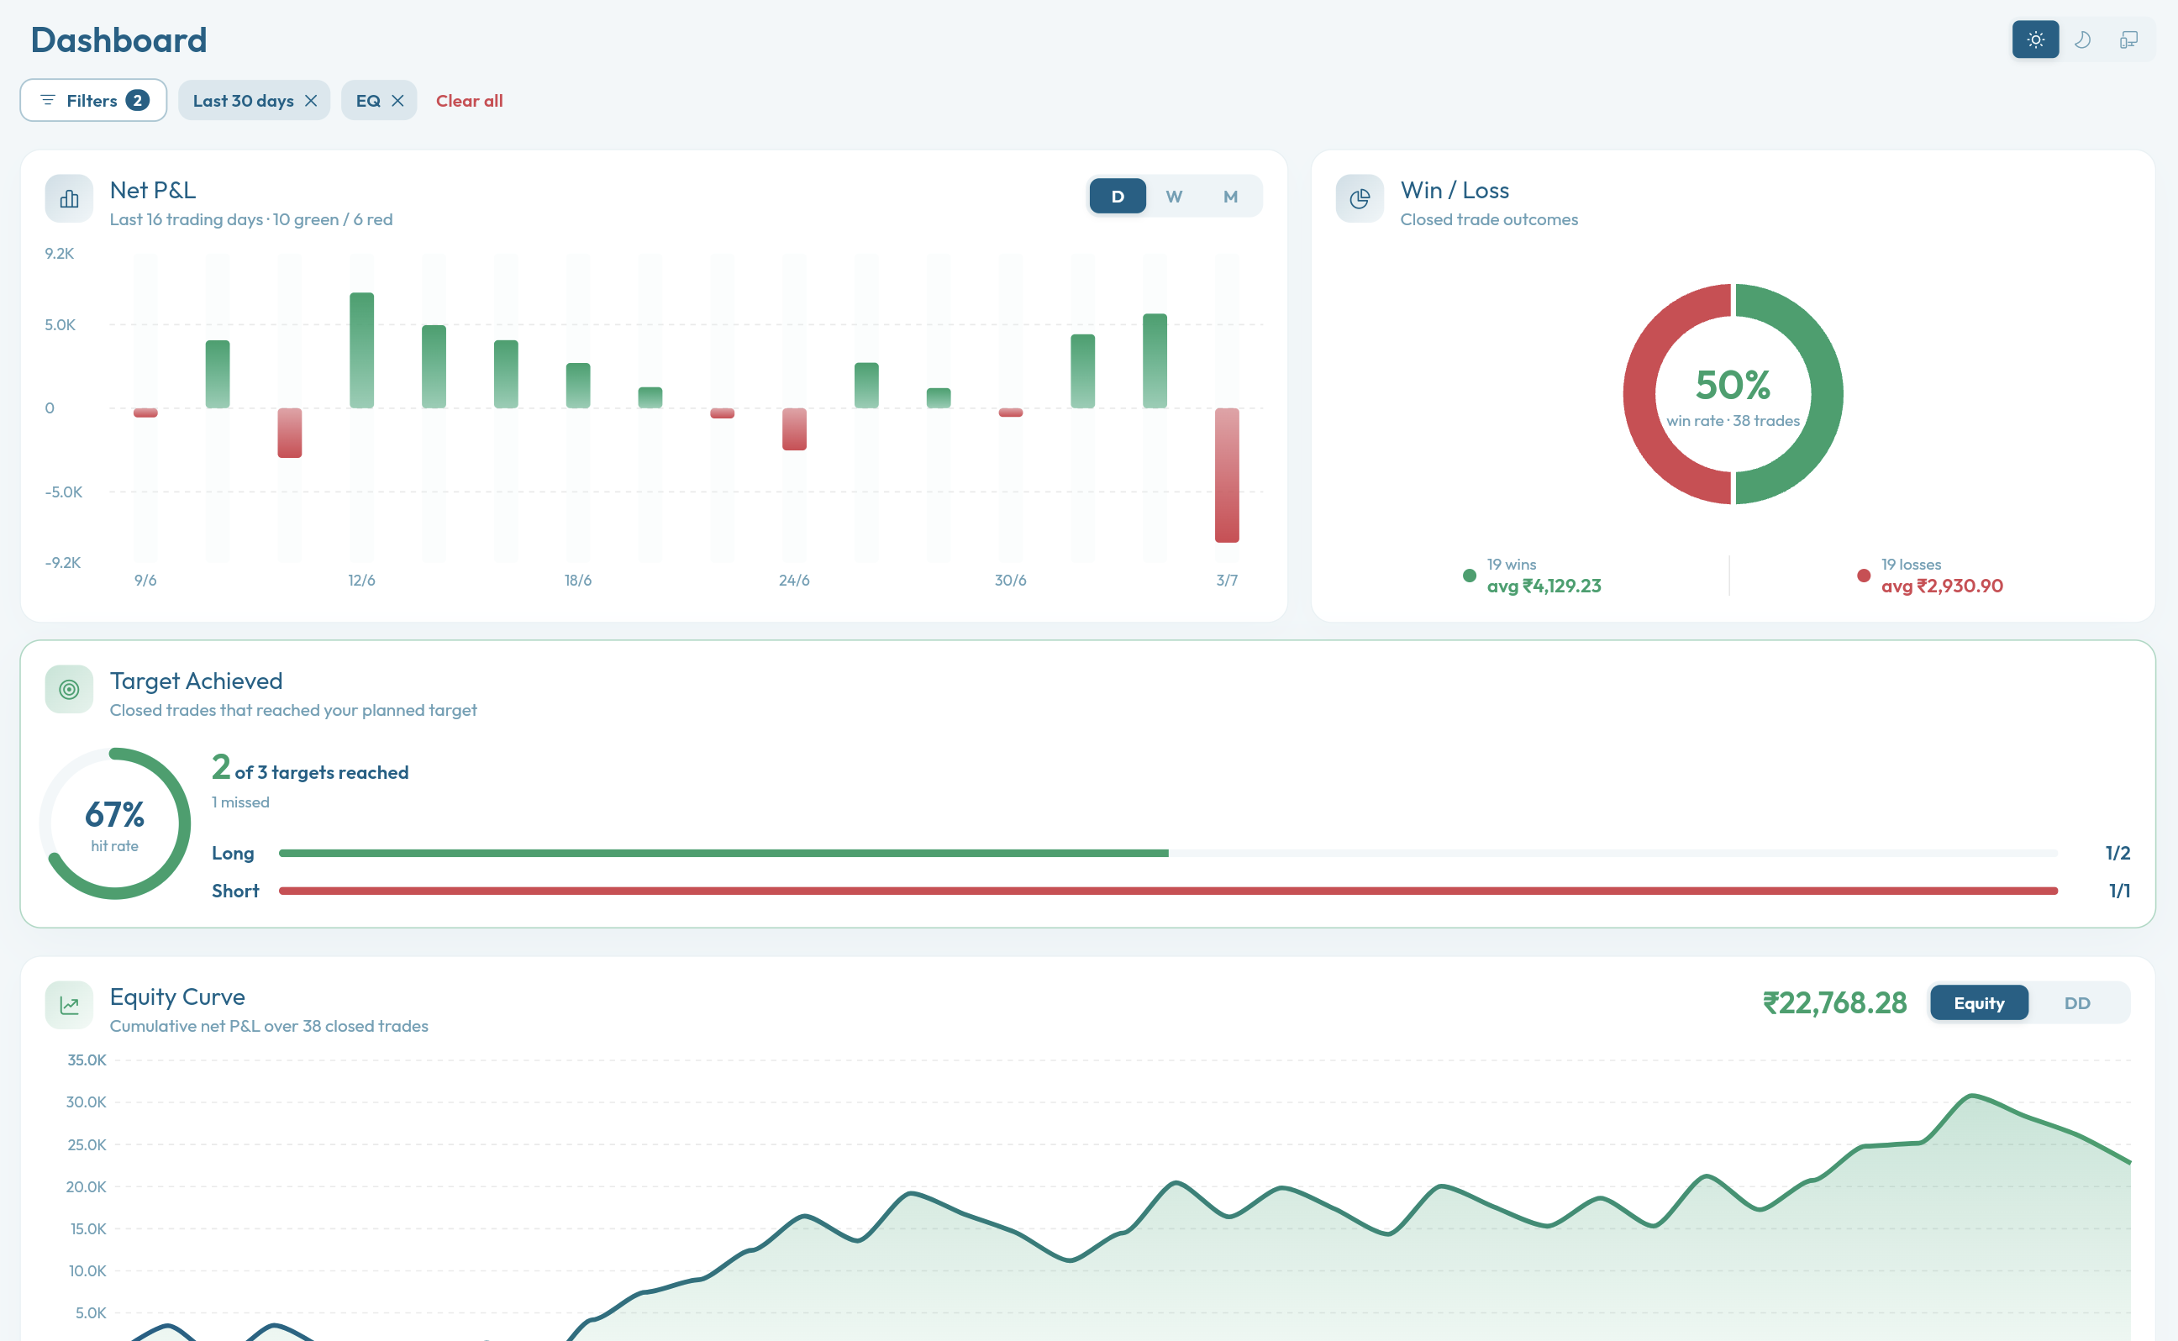
Task: Open the Filters button
Action: point(93,100)
